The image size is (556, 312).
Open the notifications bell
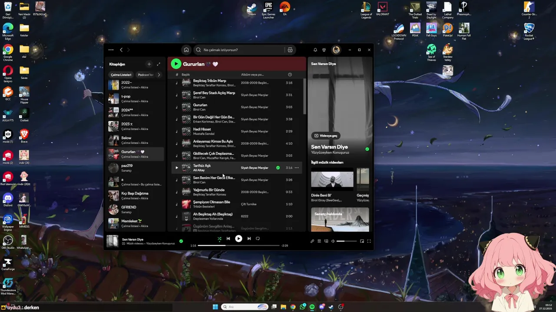pos(315,50)
